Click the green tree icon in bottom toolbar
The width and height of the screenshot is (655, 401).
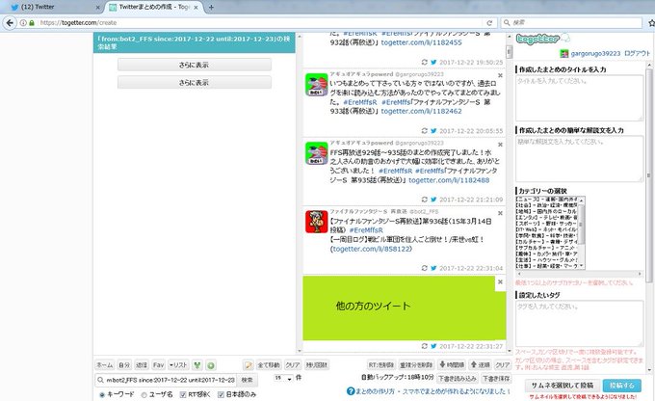pyautogui.click(x=197, y=365)
